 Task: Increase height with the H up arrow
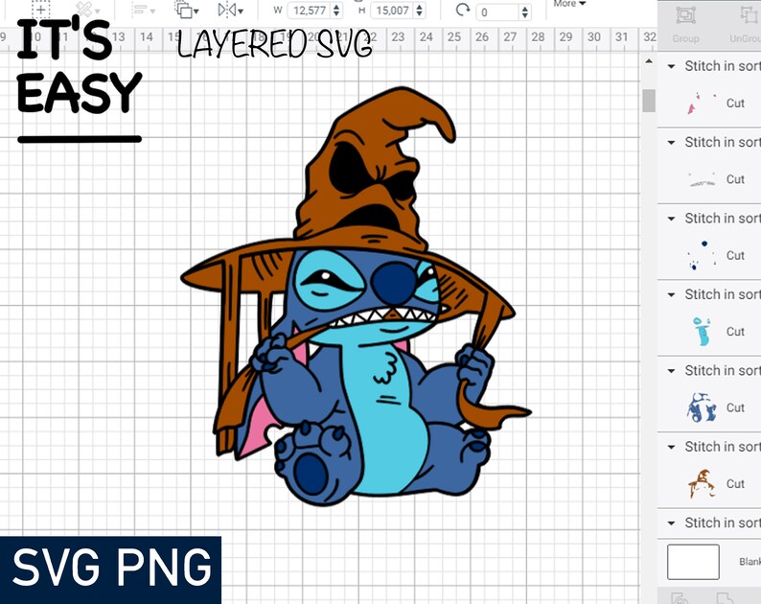tap(420, 7)
